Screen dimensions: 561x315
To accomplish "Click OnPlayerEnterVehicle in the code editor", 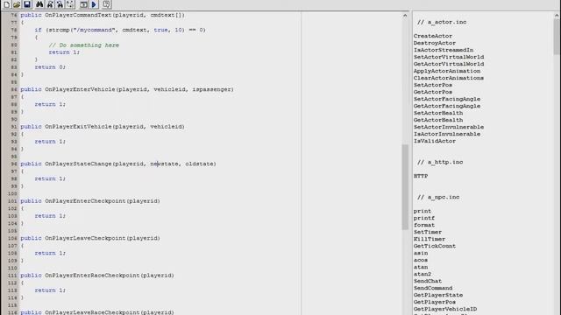I will coord(80,89).
